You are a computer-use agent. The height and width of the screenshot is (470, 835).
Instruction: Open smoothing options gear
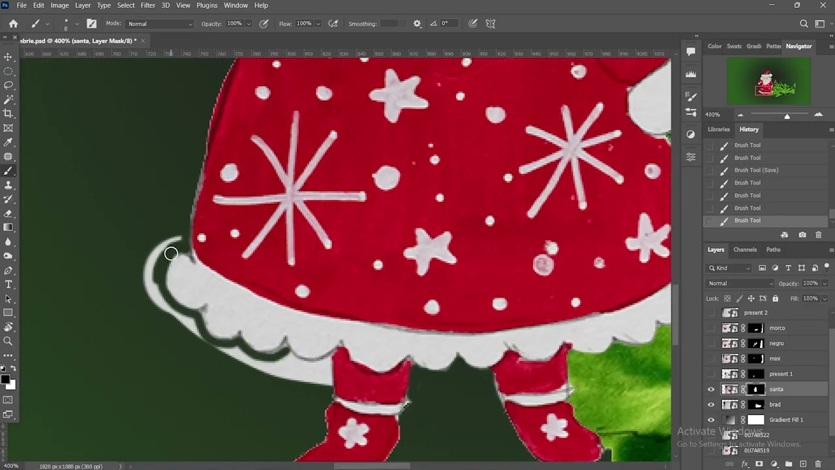tap(417, 23)
